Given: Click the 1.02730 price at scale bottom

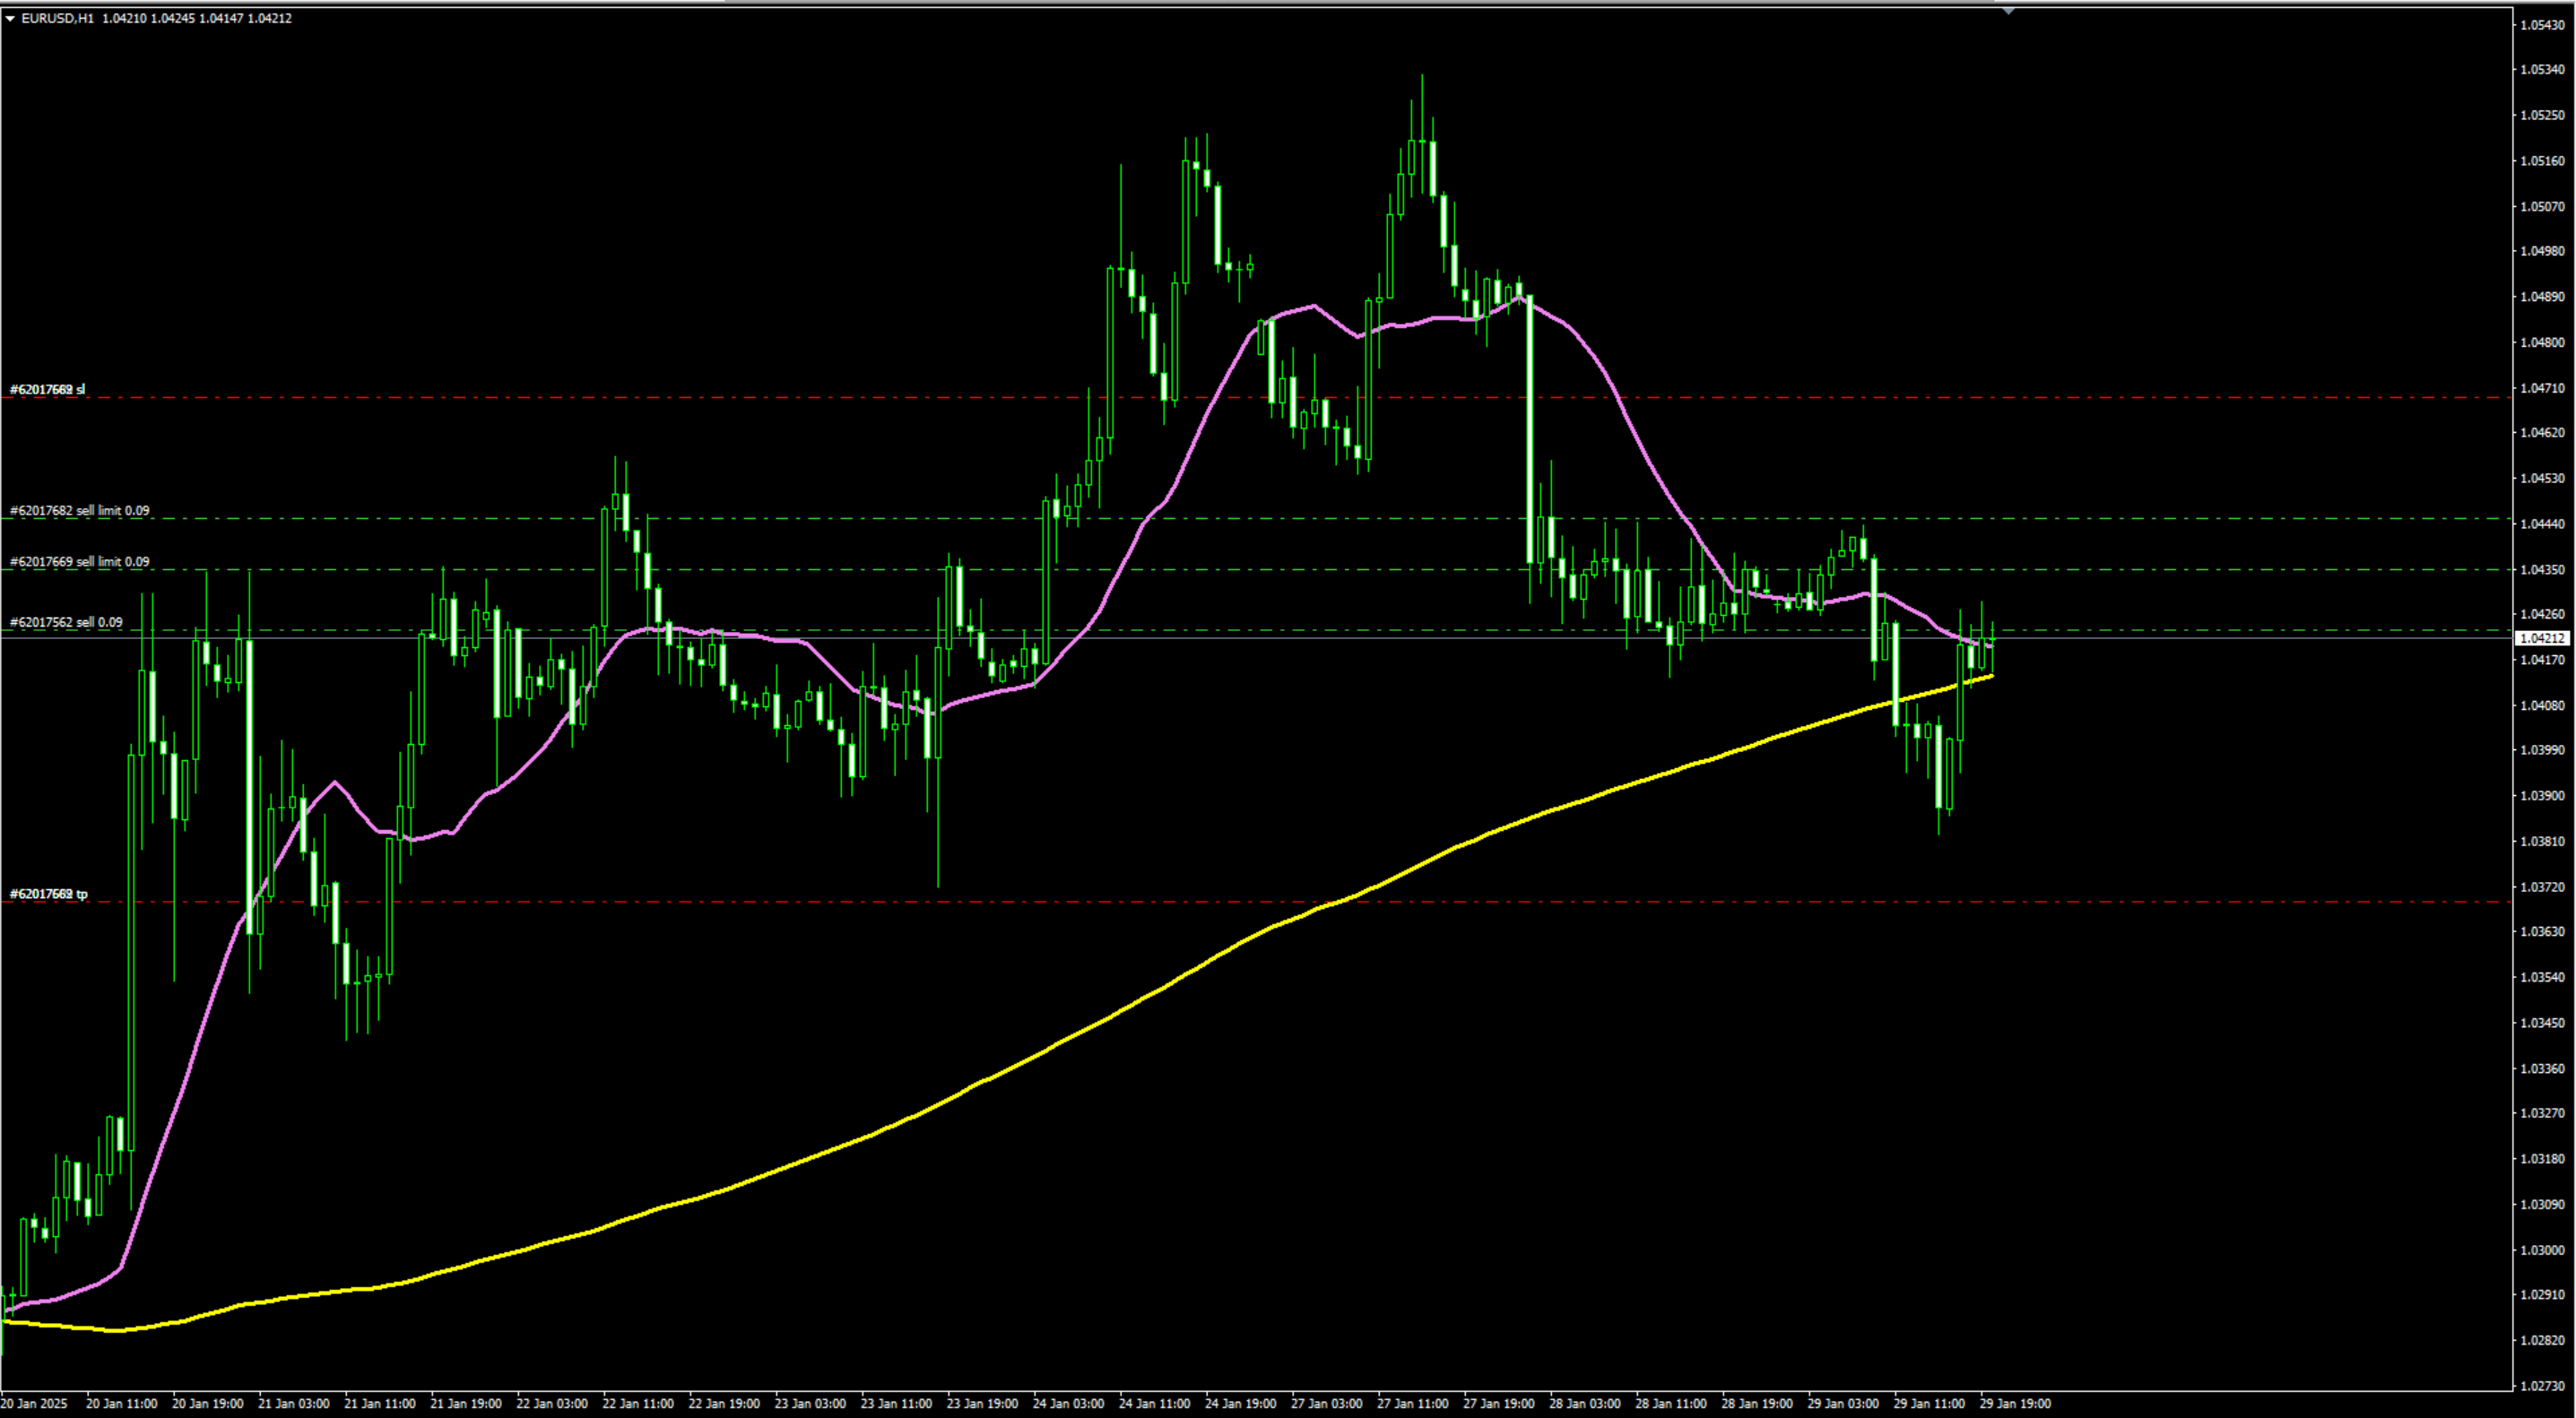Looking at the screenshot, I should pos(2541,1387).
